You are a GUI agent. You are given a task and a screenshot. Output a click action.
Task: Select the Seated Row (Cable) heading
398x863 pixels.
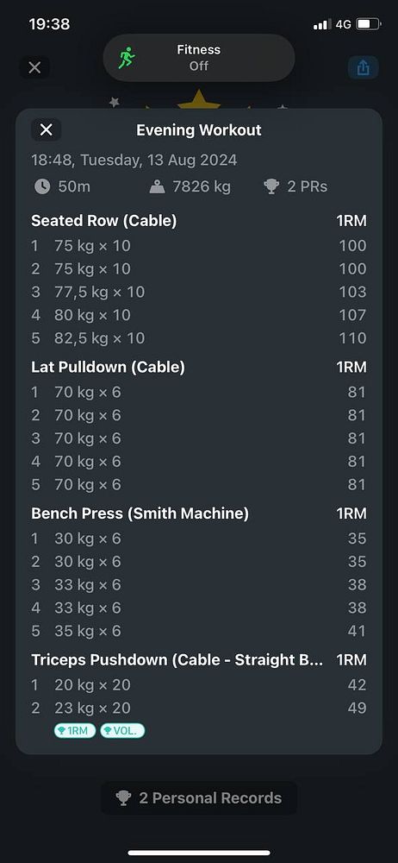coord(104,221)
